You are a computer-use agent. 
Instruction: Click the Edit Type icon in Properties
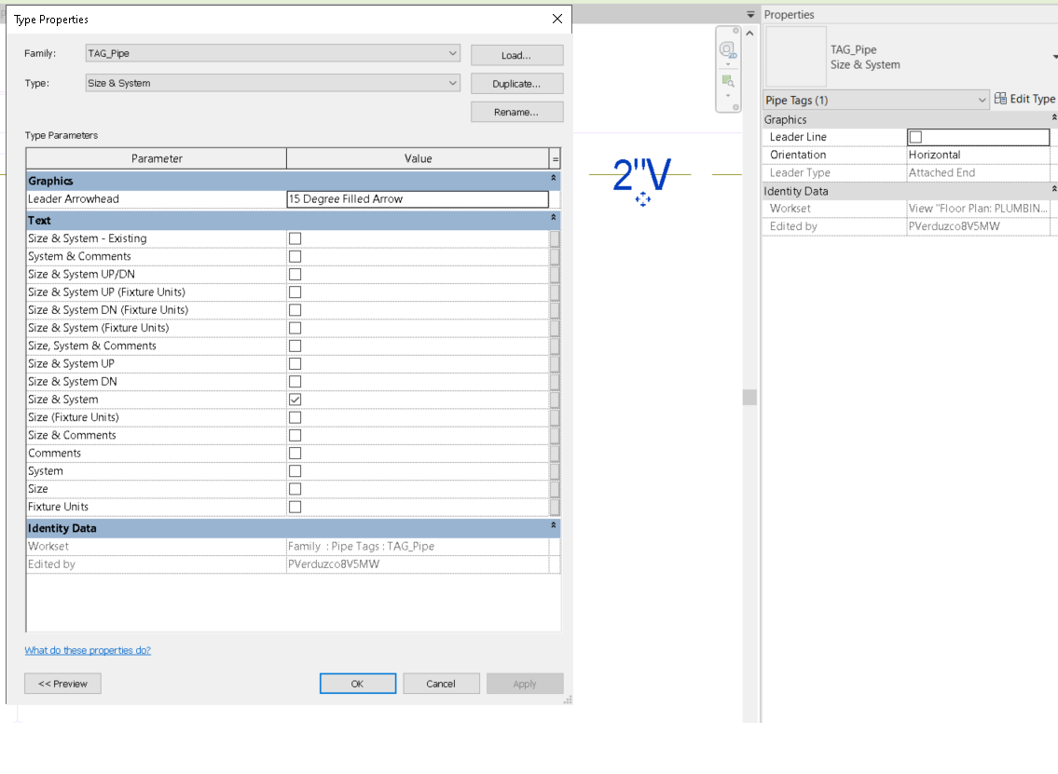(x=999, y=99)
